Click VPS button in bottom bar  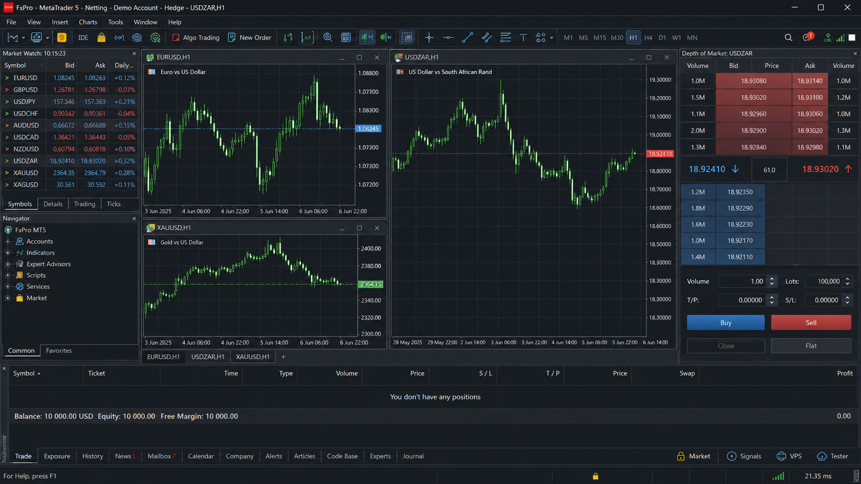tap(789, 456)
